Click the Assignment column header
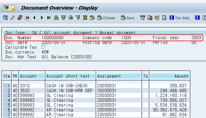The height and width of the screenshot is (118, 206). pyautogui.click(x=119, y=76)
